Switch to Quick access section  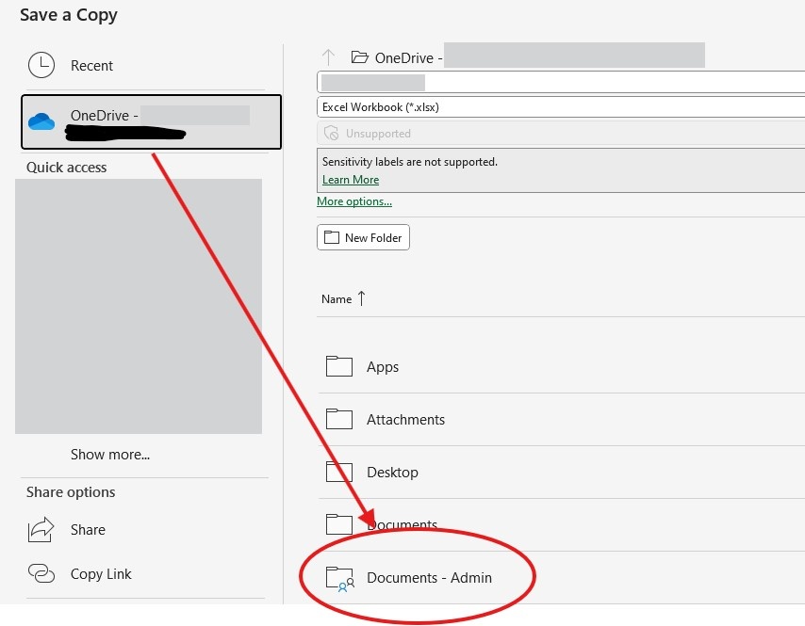[65, 167]
